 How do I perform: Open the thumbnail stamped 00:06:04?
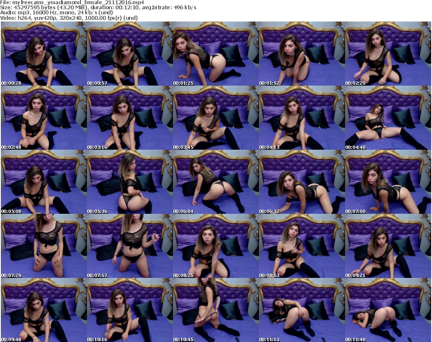pos(216,182)
